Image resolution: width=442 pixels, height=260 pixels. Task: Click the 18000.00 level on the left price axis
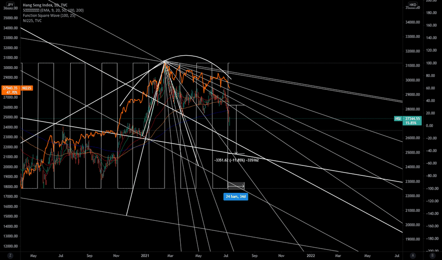click(10, 187)
